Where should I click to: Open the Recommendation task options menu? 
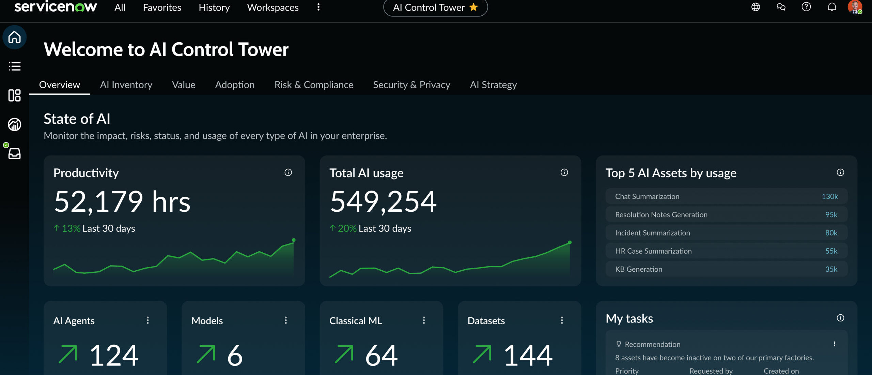point(835,344)
